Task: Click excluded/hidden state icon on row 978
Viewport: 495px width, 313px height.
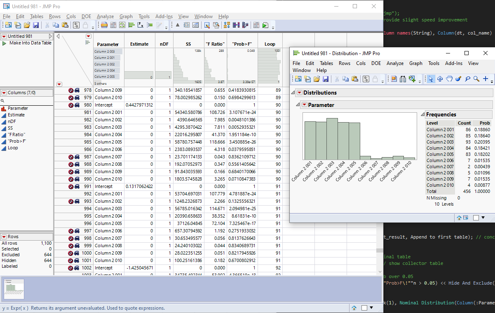Action: [71, 90]
